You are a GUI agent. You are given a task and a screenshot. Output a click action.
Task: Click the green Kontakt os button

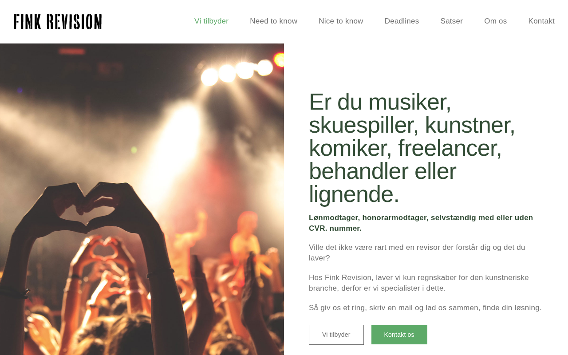click(x=399, y=335)
